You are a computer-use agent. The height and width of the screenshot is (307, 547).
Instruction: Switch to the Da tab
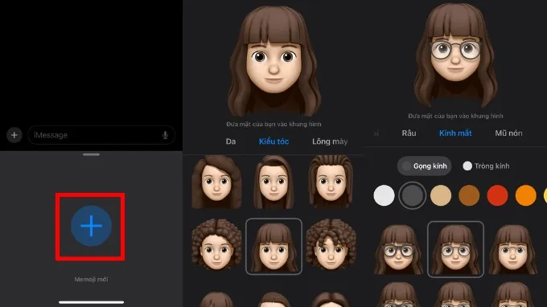pos(231,141)
